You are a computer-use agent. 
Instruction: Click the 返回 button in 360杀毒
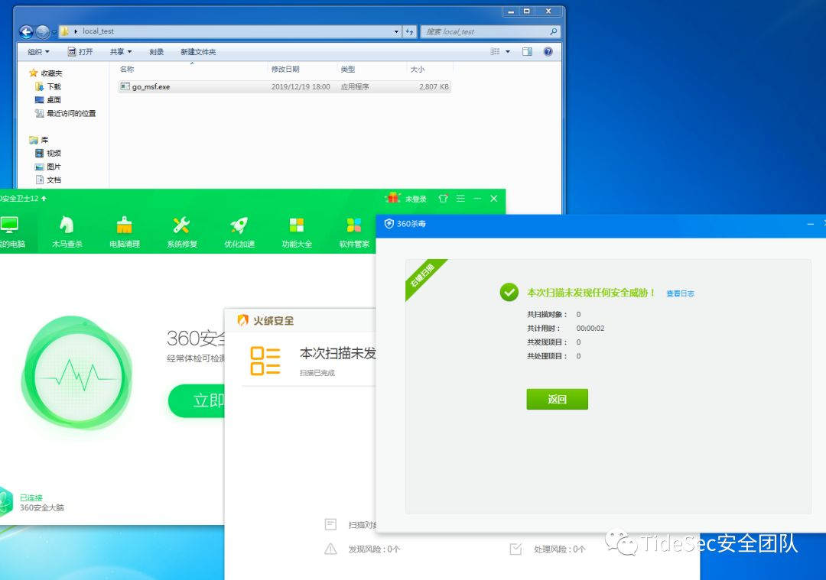557,399
